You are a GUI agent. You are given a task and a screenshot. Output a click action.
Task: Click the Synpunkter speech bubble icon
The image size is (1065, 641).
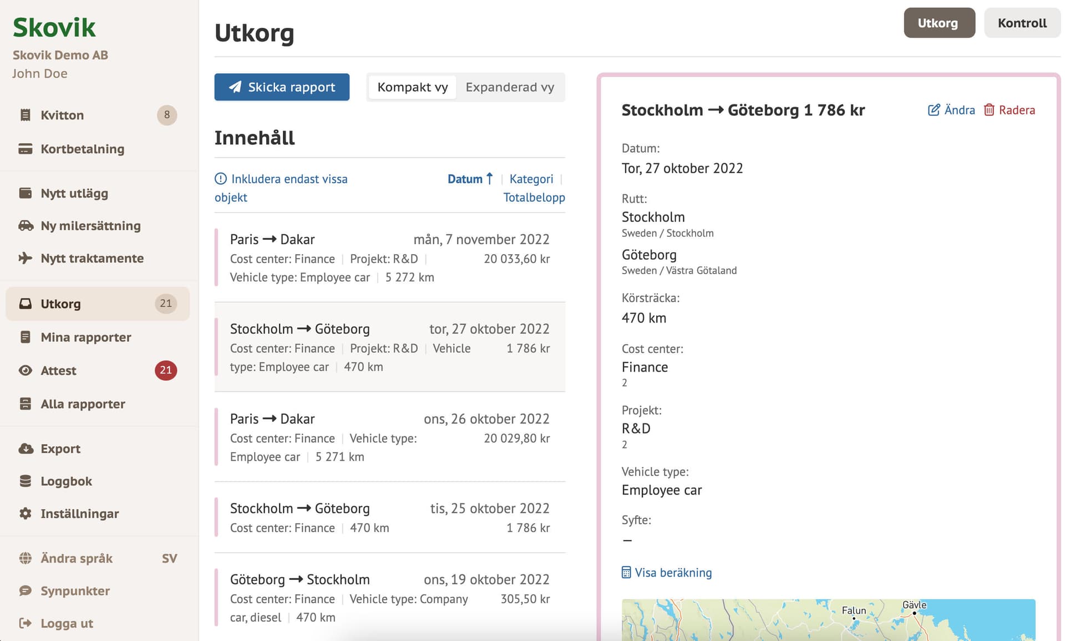pos(25,590)
